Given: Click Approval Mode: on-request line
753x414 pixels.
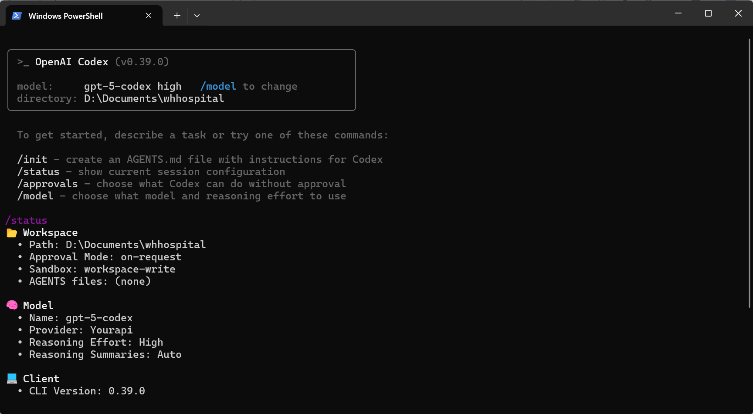Looking at the screenshot, I should tap(105, 257).
